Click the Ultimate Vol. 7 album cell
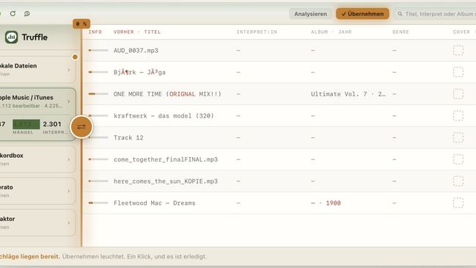The height and width of the screenshot is (268, 476). point(348,94)
